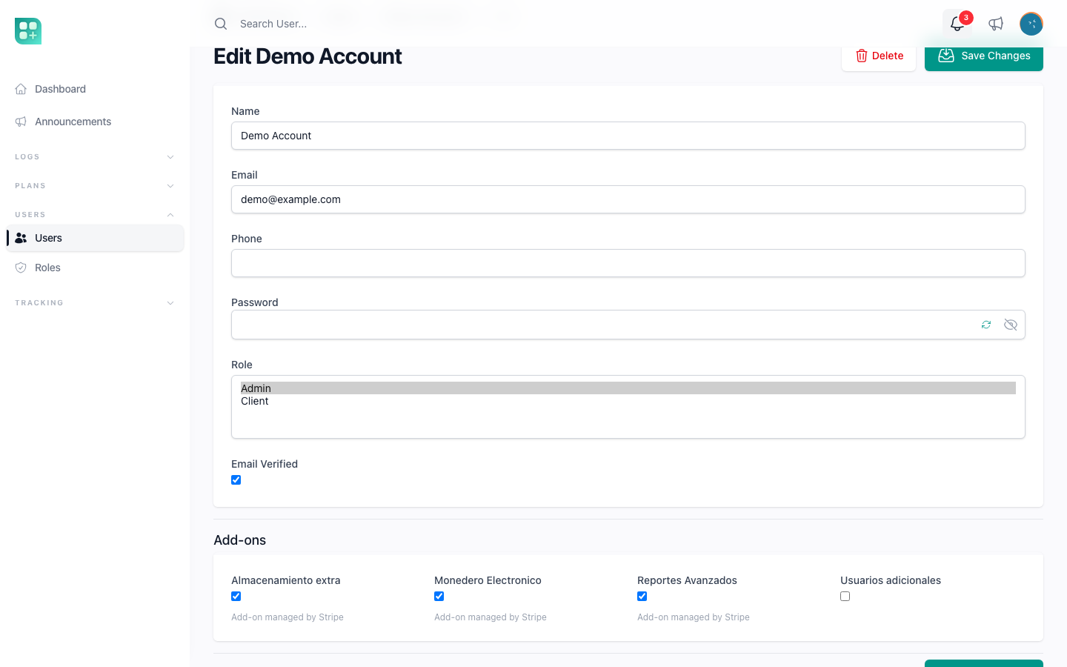Uncheck Monedero Electronico add-on
Image resolution: width=1067 pixels, height=667 pixels.
click(x=439, y=597)
